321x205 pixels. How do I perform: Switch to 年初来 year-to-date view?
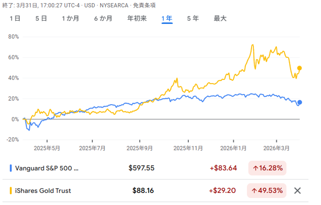click(x=137, y=18)
